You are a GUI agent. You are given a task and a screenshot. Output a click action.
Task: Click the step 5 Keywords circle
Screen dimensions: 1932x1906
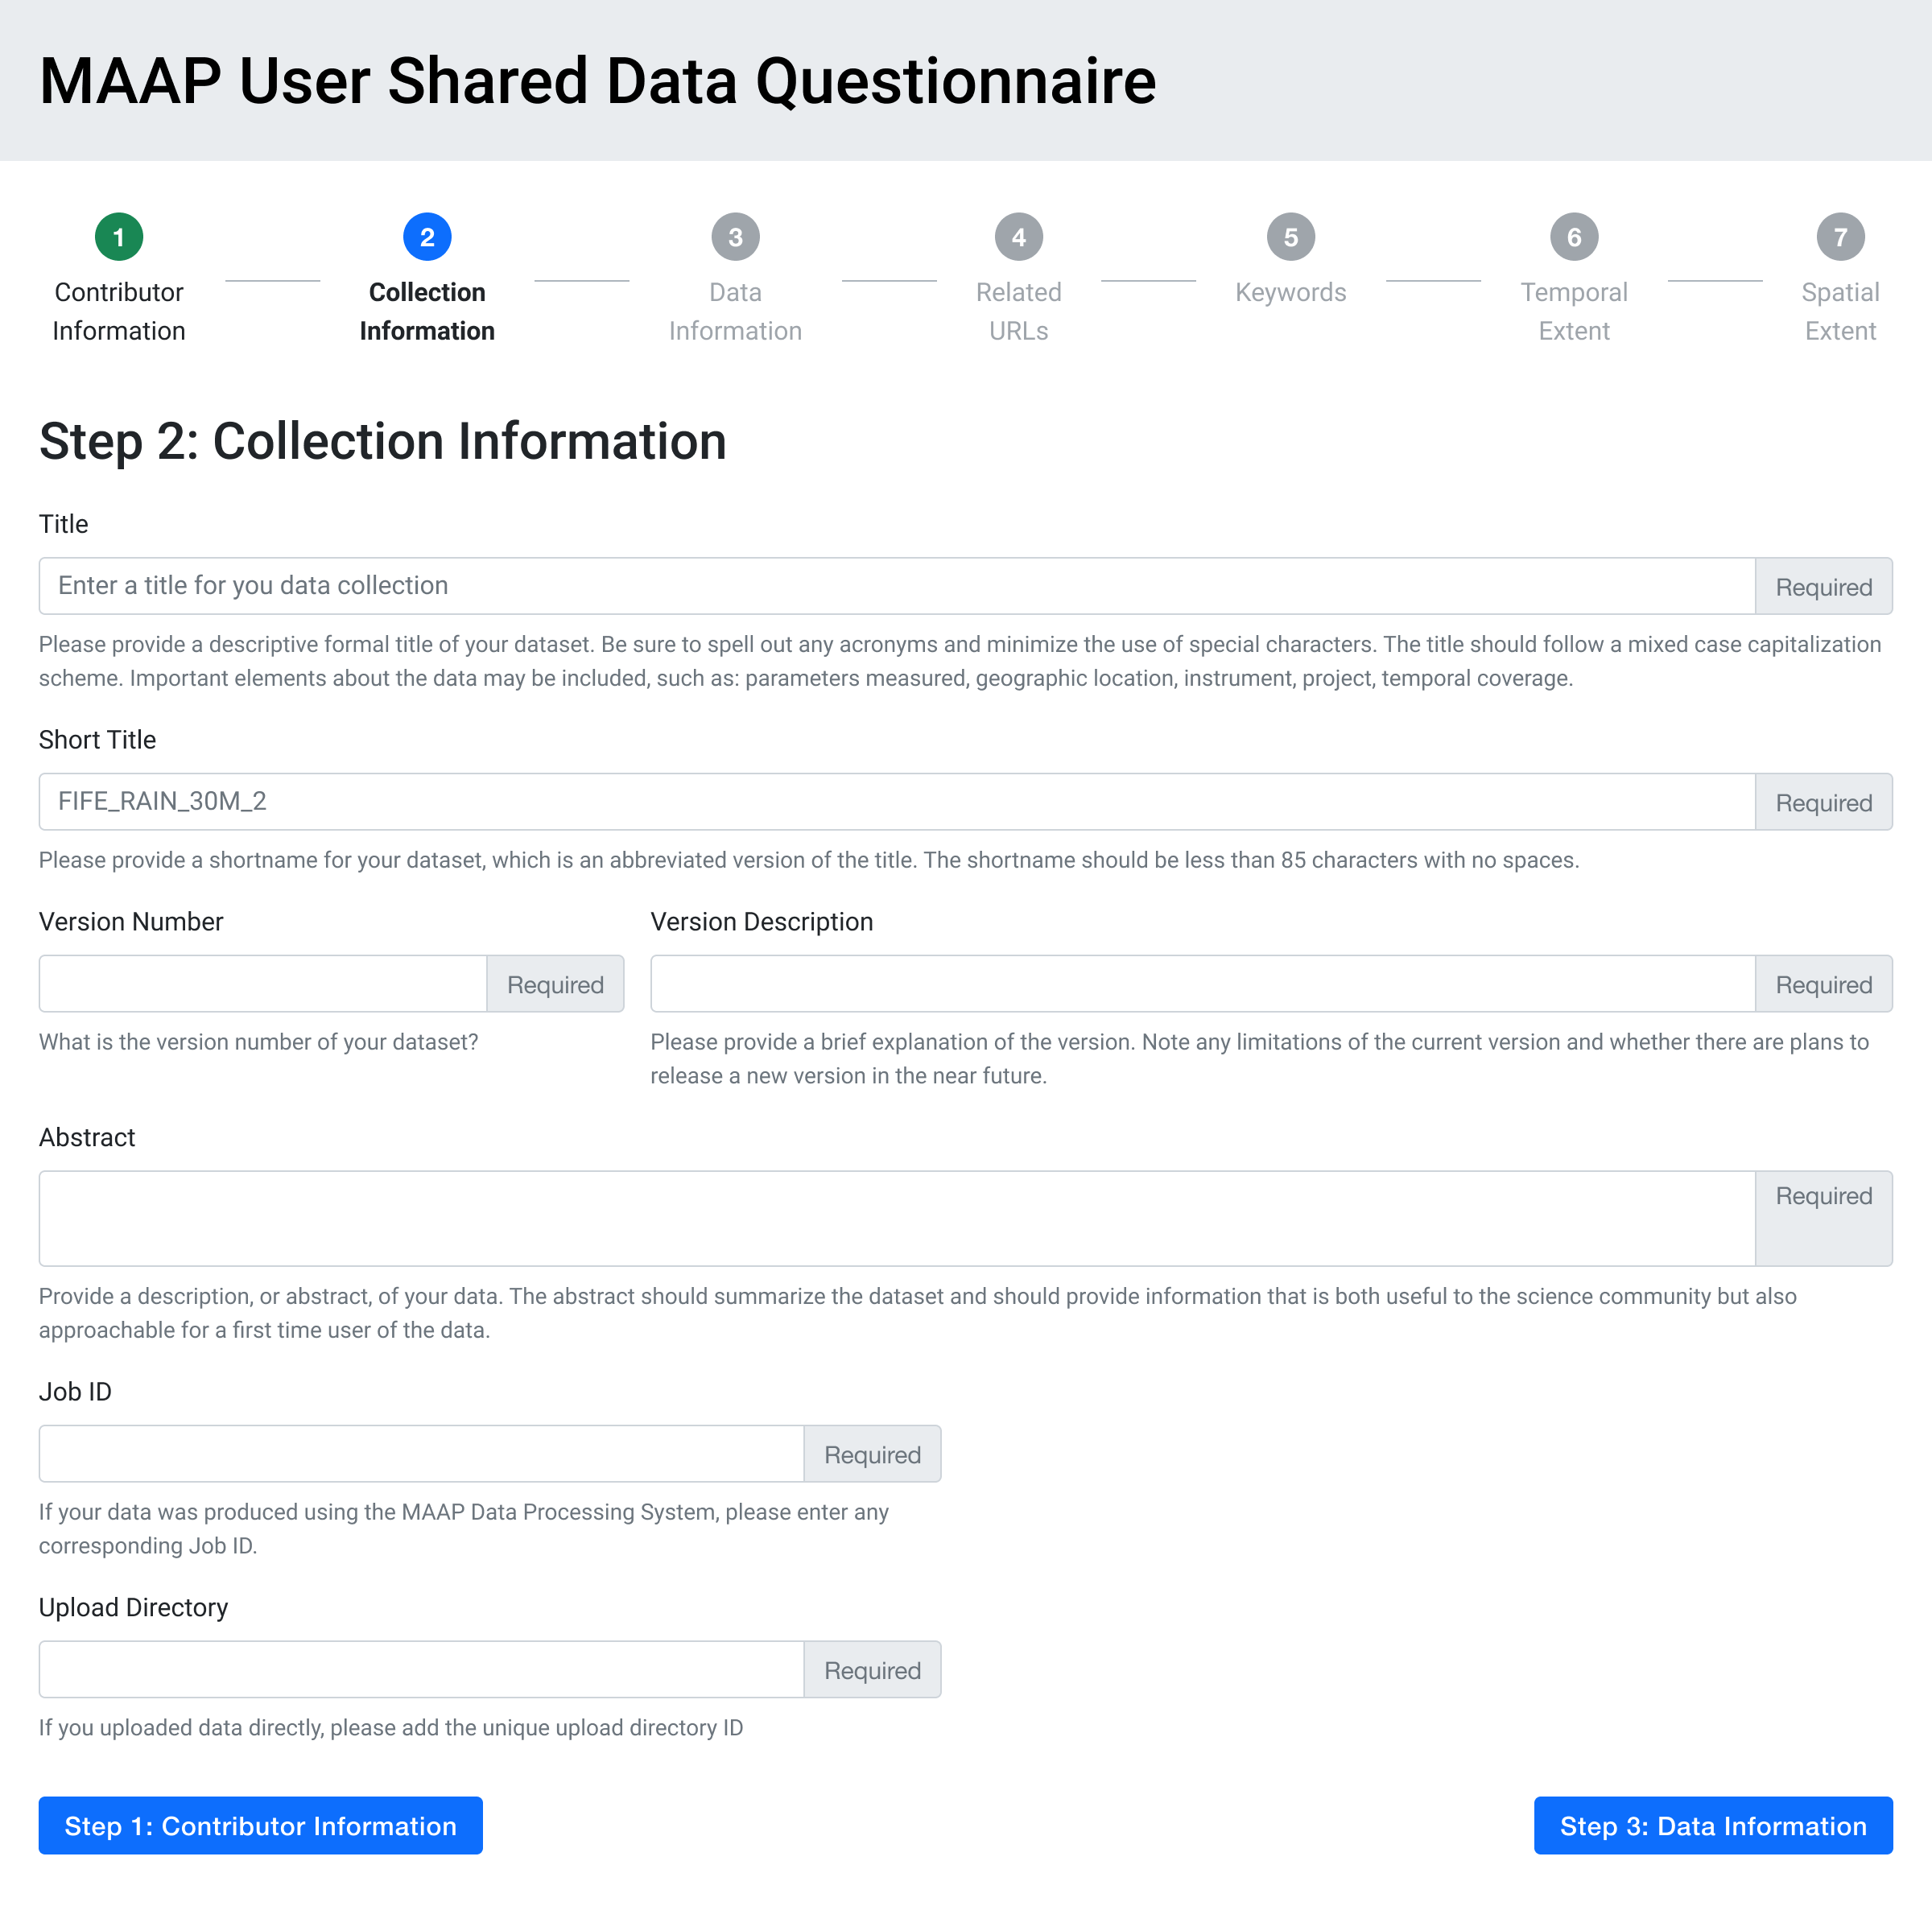click(x=1290, y=237)
